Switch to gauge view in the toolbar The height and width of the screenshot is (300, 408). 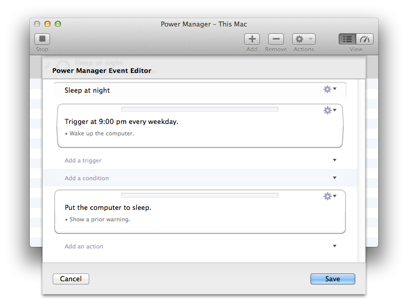coord(365,39)
